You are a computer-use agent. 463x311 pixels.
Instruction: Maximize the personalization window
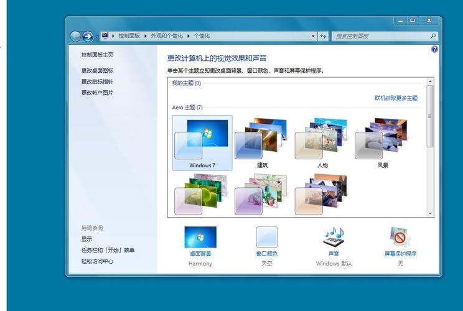(x=413, y=21)
